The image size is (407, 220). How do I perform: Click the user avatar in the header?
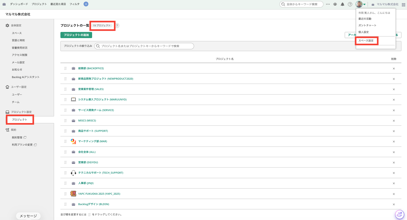pyautogui.click(x=359, y=4)
